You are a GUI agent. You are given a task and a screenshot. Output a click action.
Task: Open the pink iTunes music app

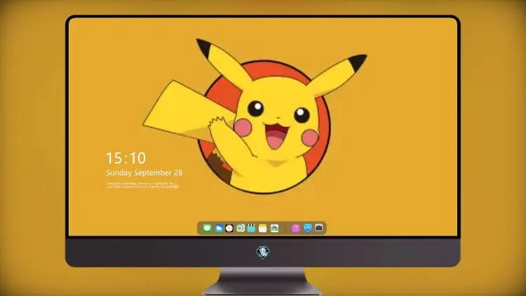pyautogui.click(x=295, y=228)
